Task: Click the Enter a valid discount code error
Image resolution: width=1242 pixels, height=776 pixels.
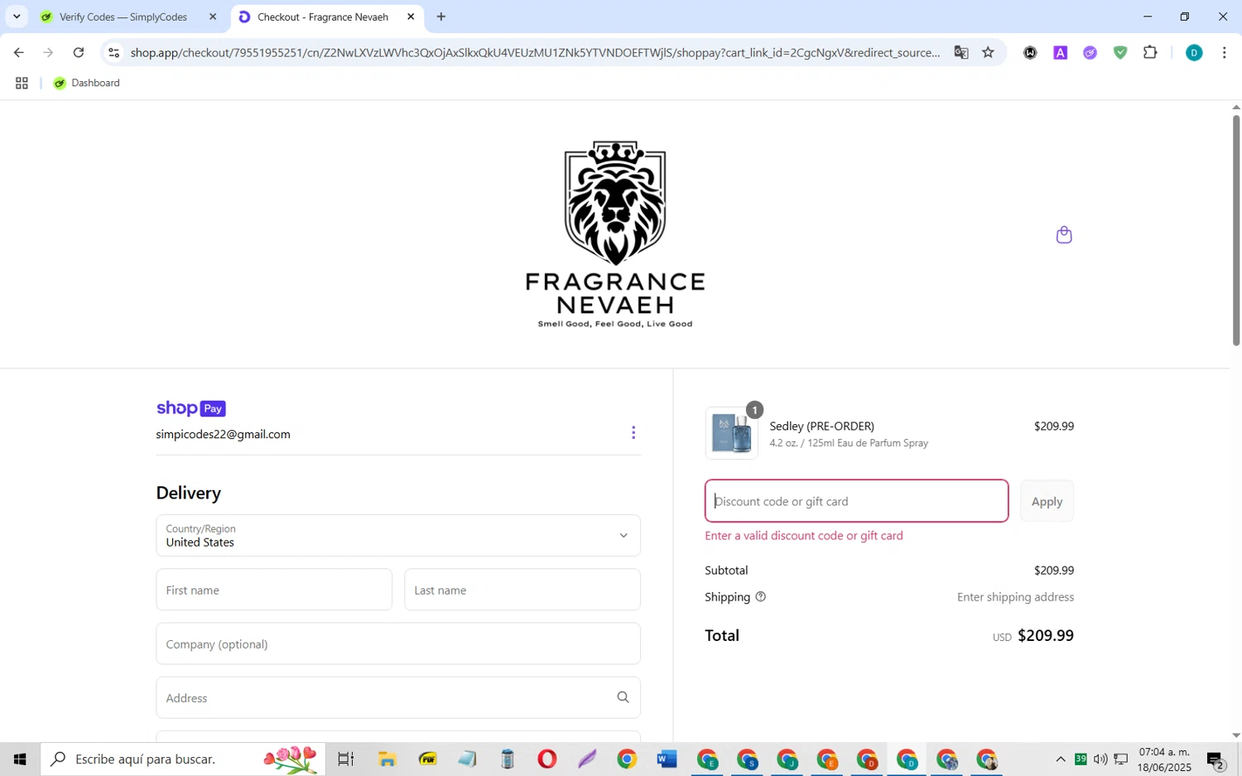Action: (x=804, y=535)
